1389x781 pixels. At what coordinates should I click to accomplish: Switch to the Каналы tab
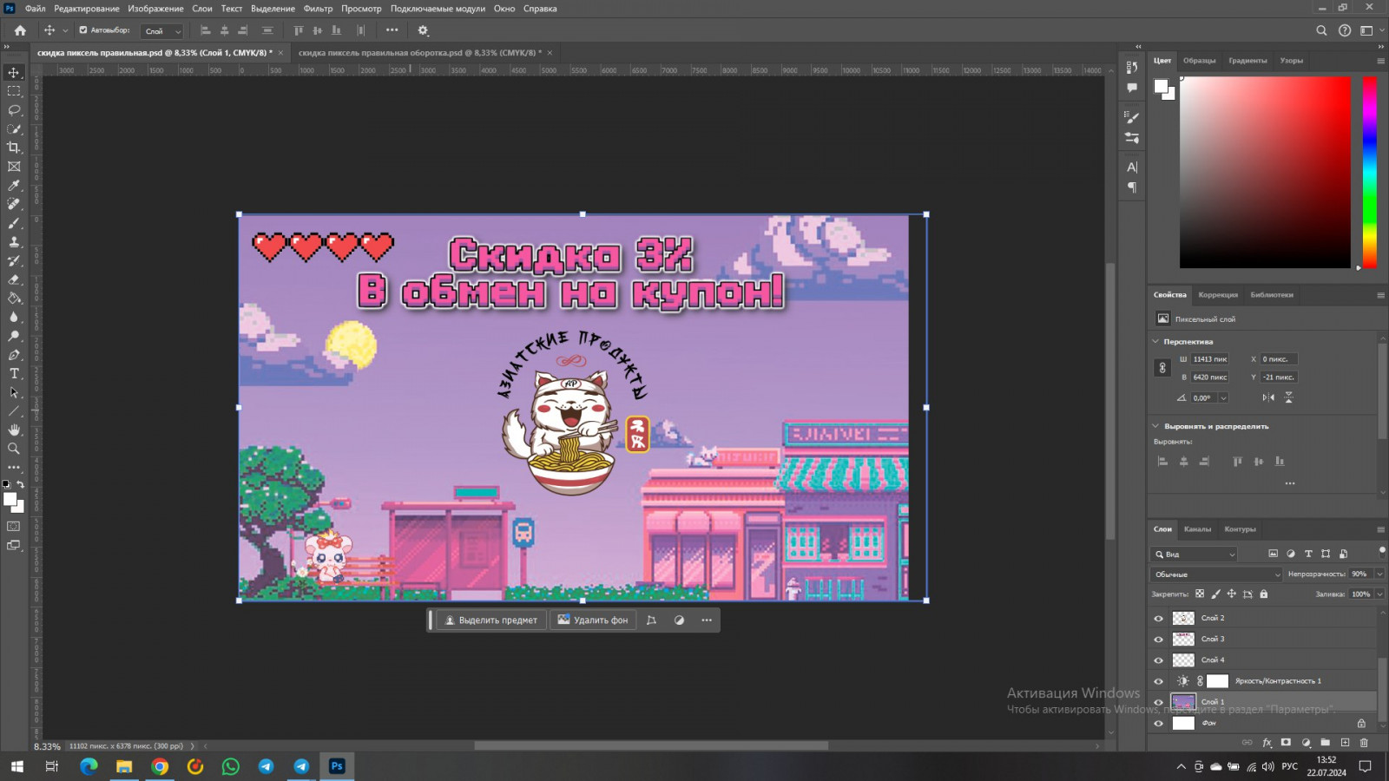pyautogui.click(x=1197, y=529)
